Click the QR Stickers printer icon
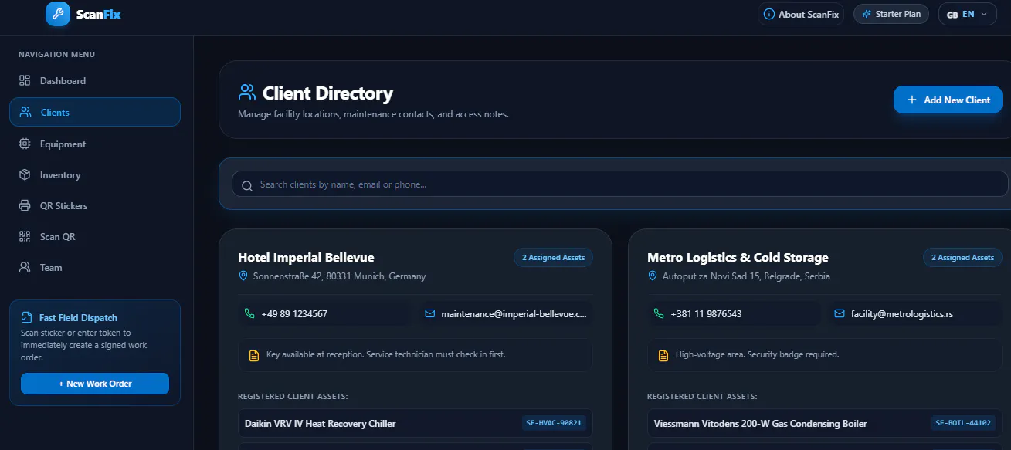Screen dimensions: 1011x450 (x=25, y=206)
